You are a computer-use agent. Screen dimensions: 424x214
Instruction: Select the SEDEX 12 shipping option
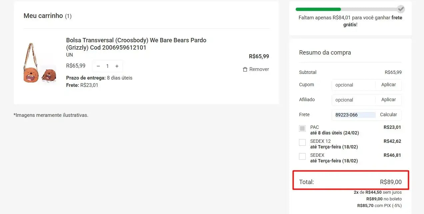(x=302, y=142)
